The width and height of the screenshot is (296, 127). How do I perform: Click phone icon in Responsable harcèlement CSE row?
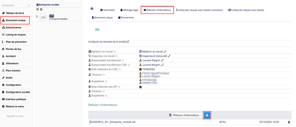coord(162,65)
